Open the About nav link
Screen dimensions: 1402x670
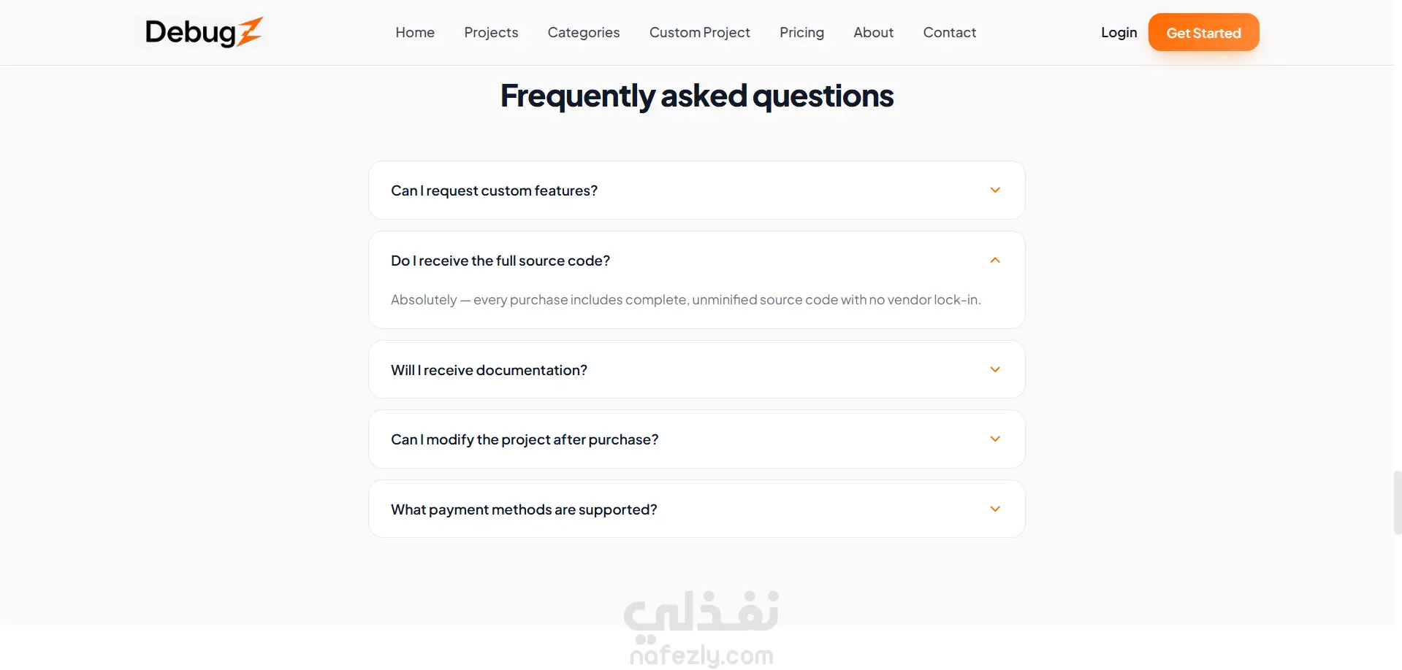click(x=873, y=32)
